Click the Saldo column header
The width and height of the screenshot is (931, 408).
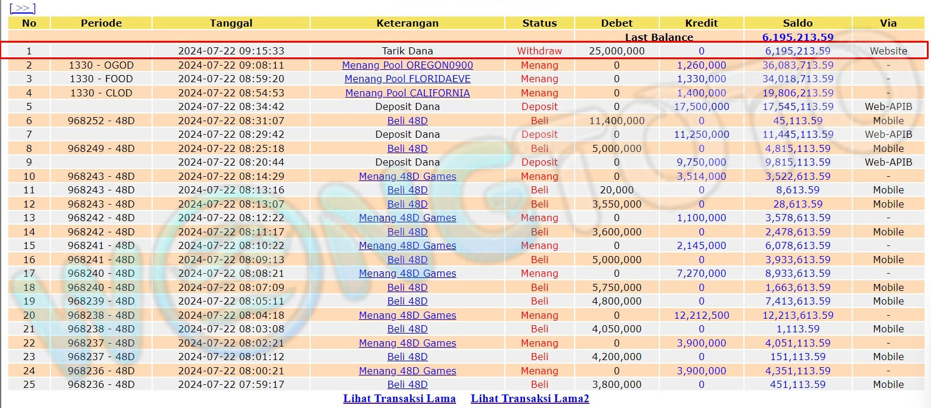797,23
